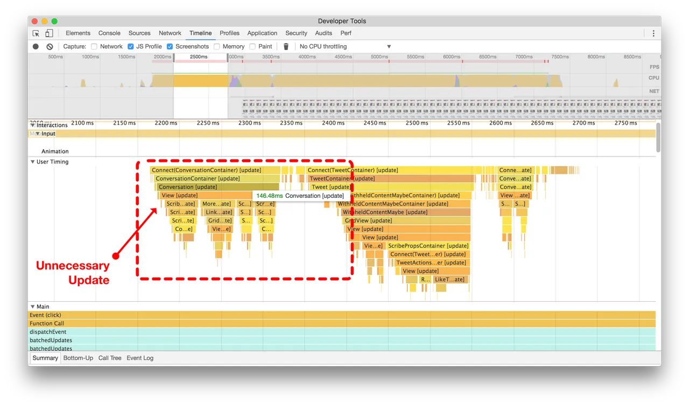Open the No CPU throttling dropdown

[x=344, y=46]
